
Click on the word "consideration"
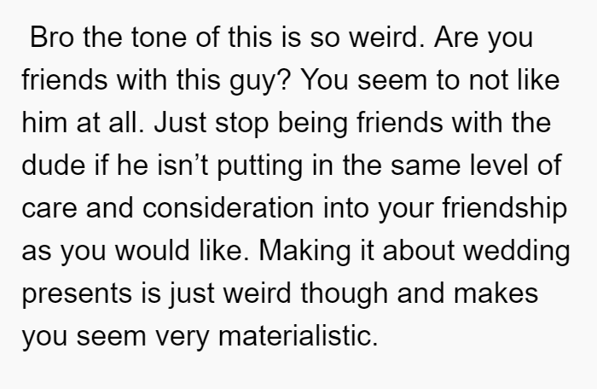click(228, 207)
